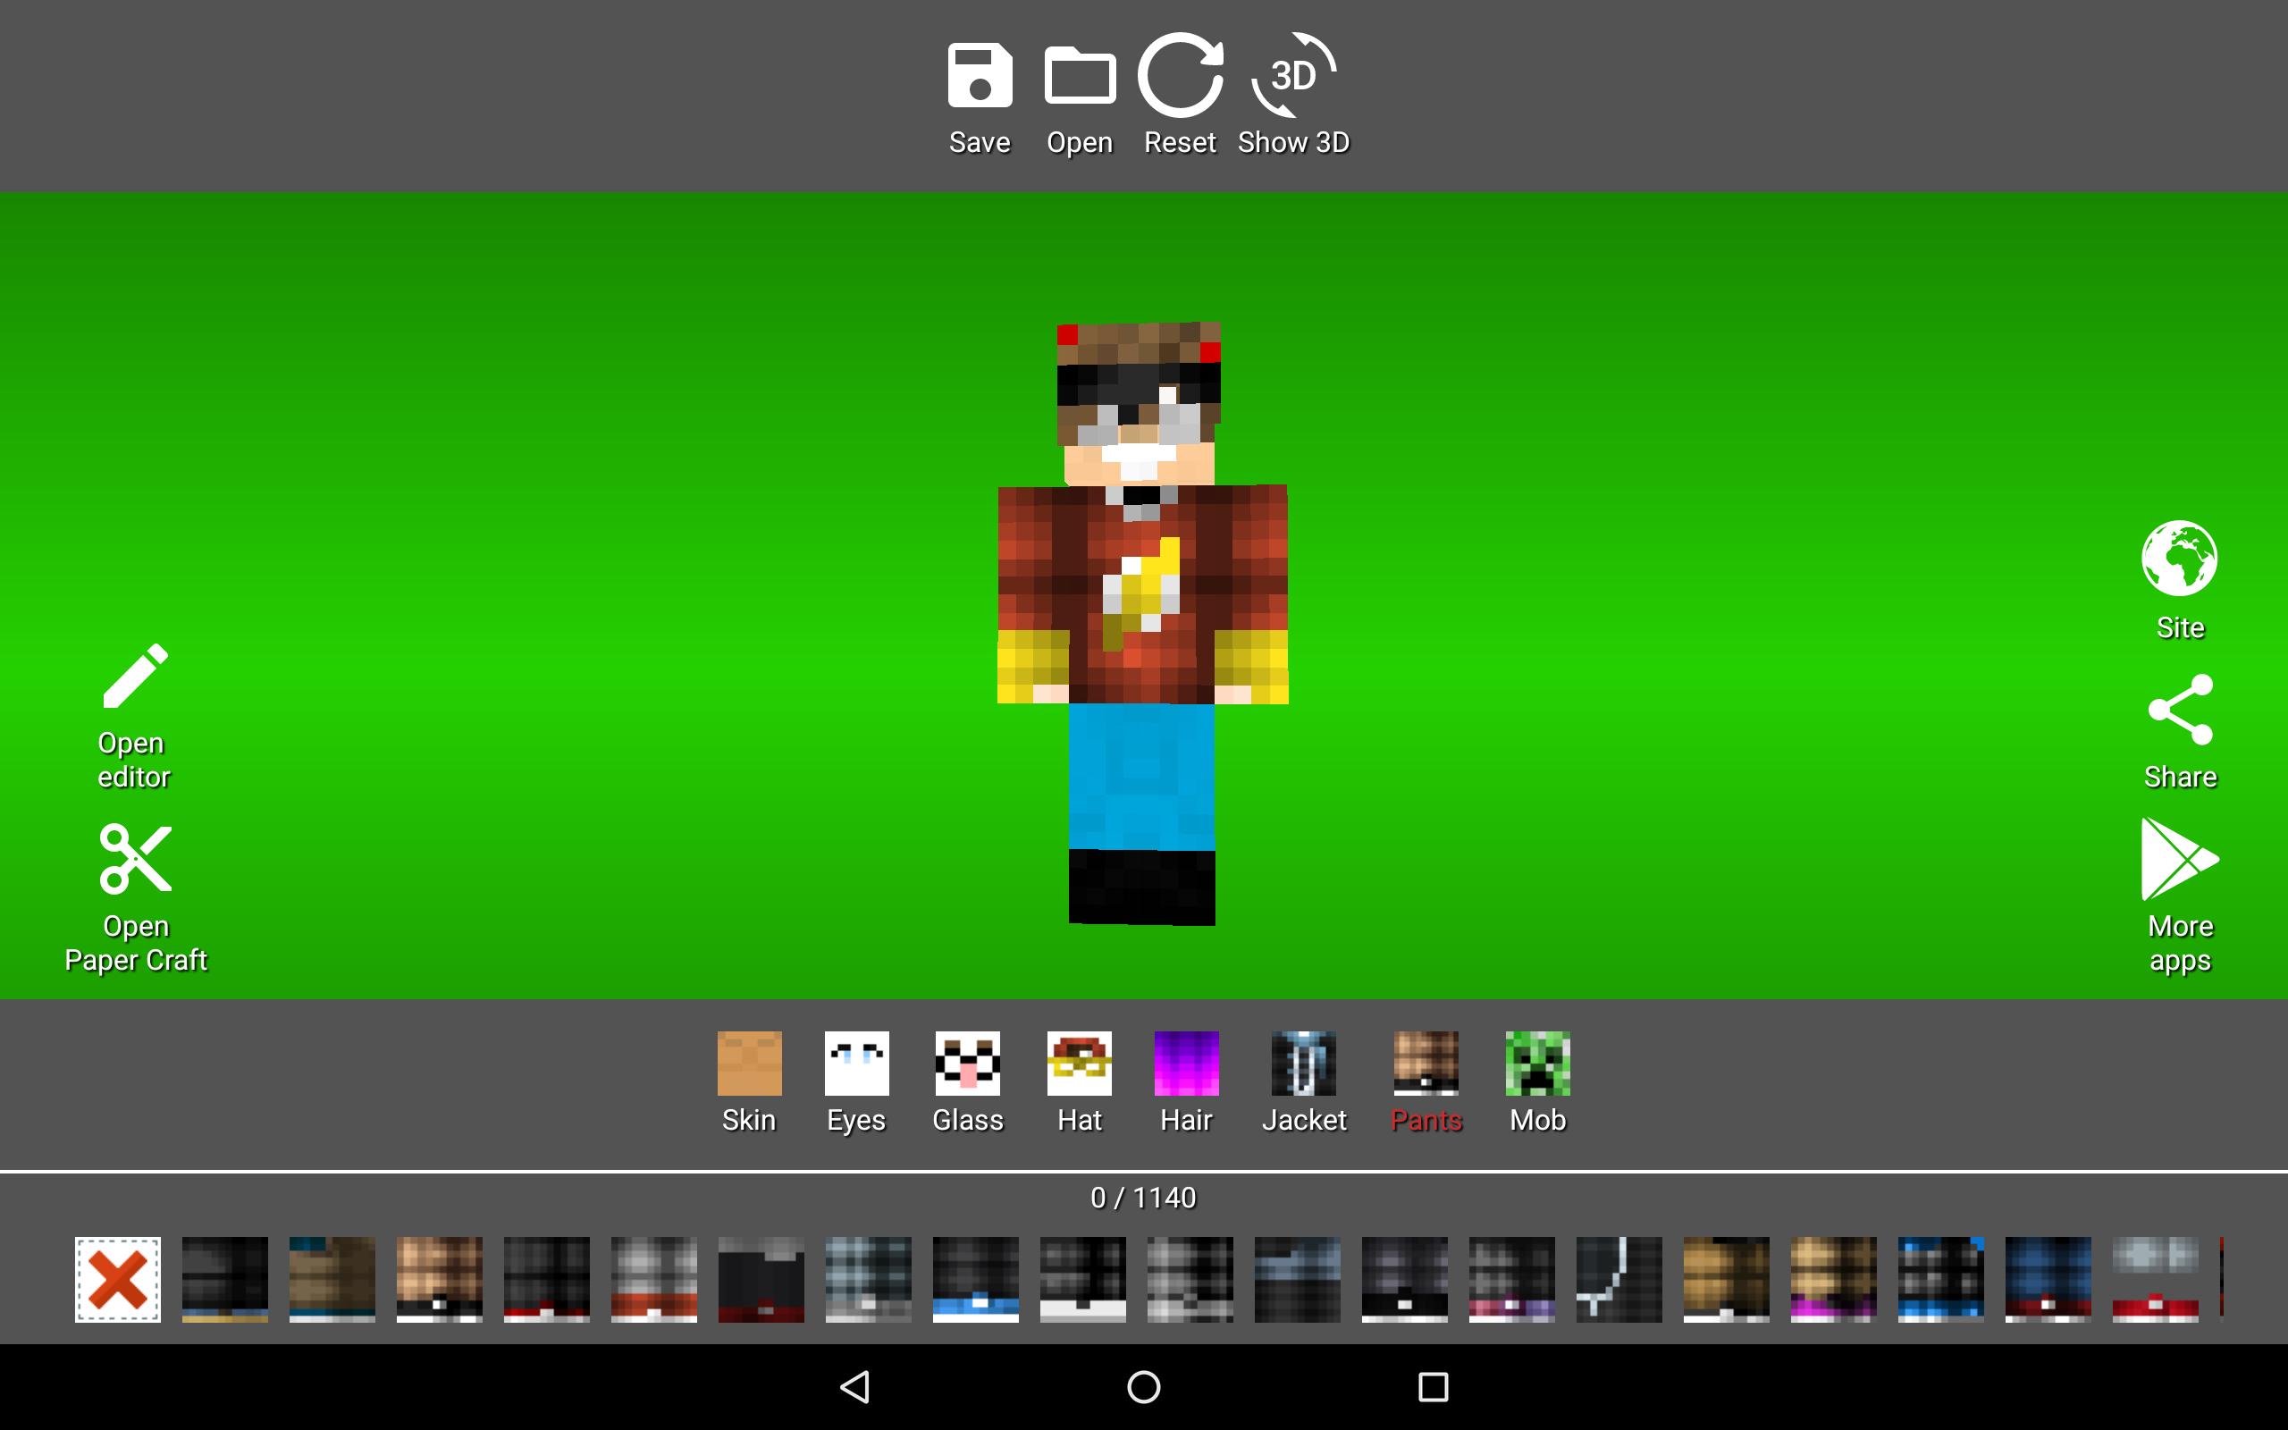Screen dimensions: 2288x1430
Task: Select the Jacket category
Action: pos(1304,1083)
